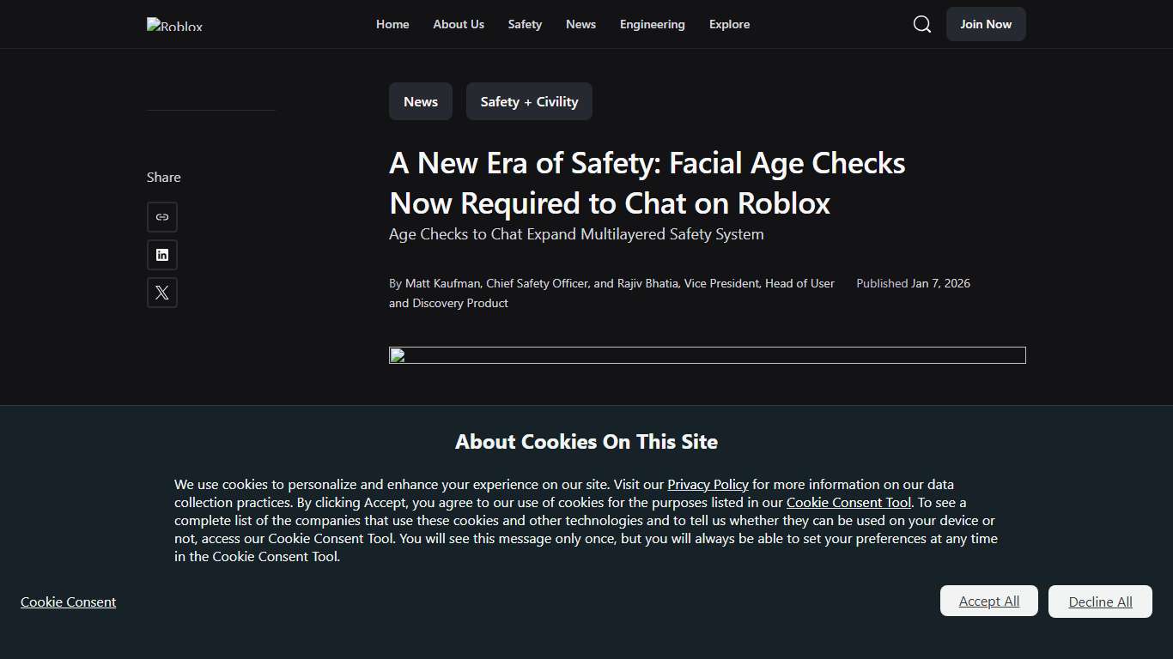Image resolution: width=1173 pixels, height=659 pixels.
Task: Click the Roblox logo
Action: pos(173,24)
